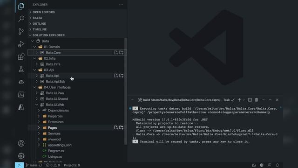Click the remote window indicator in status bar
The height and width of the screenshot is (168, 298).
click(x=19, y=165)
